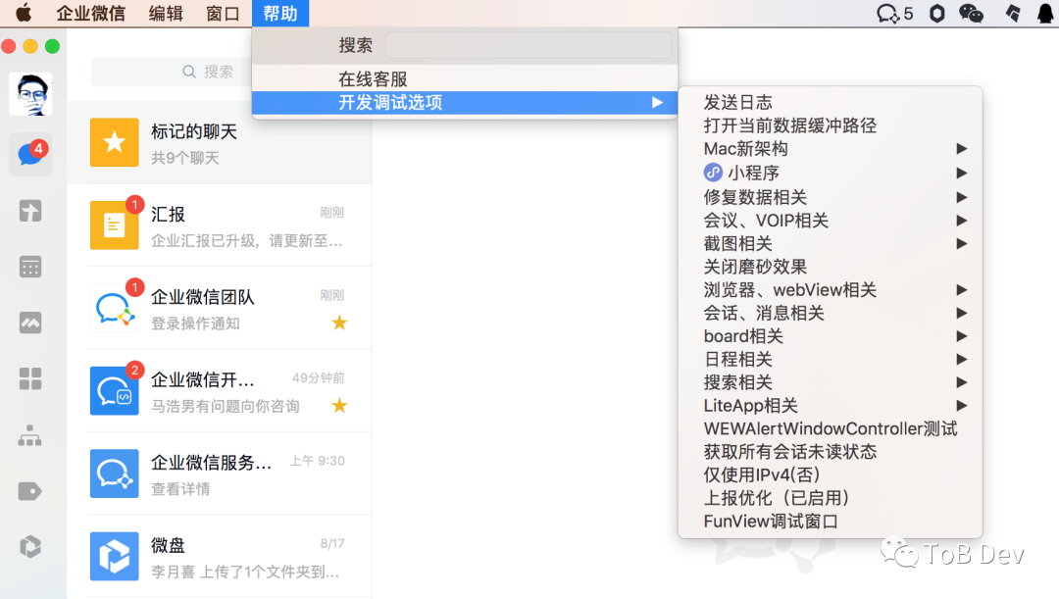Image resolution: width=1059 pixels, height=599 pixels.
Task: Expand 浏览器、webView相关 submenu
Action: [x=831, y=290]
